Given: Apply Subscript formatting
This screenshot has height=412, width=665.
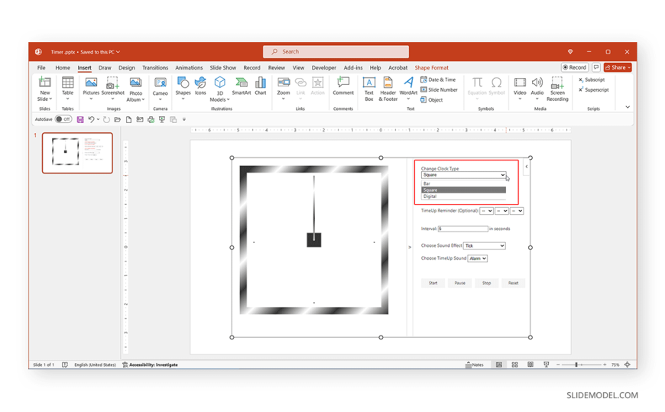Looking at the screenshot, I should pyautogui.click(x=592, y=79).
